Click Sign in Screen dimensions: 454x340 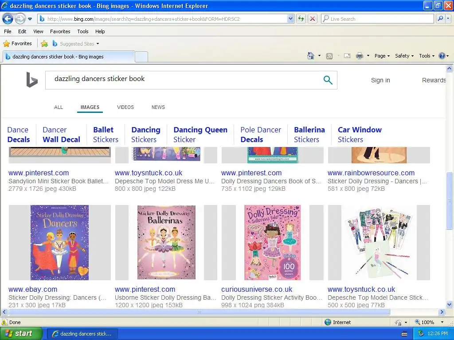click(380, 81)
